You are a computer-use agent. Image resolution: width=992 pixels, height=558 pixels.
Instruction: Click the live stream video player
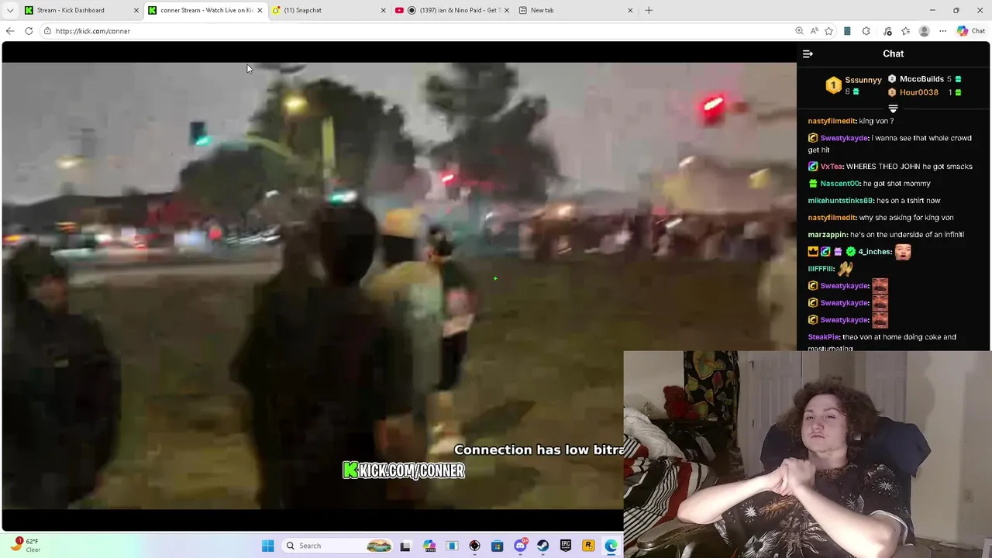pos(399,285)
